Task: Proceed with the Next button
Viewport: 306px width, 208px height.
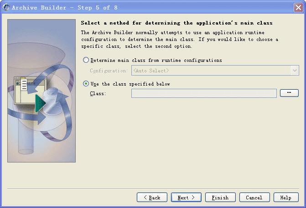Action: pyautogui.click(x=186, y=198)
